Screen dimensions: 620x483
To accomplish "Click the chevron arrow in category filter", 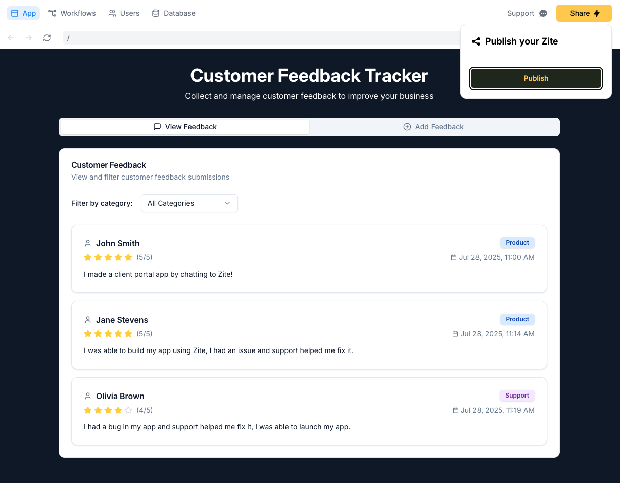I will click(227, 203).
